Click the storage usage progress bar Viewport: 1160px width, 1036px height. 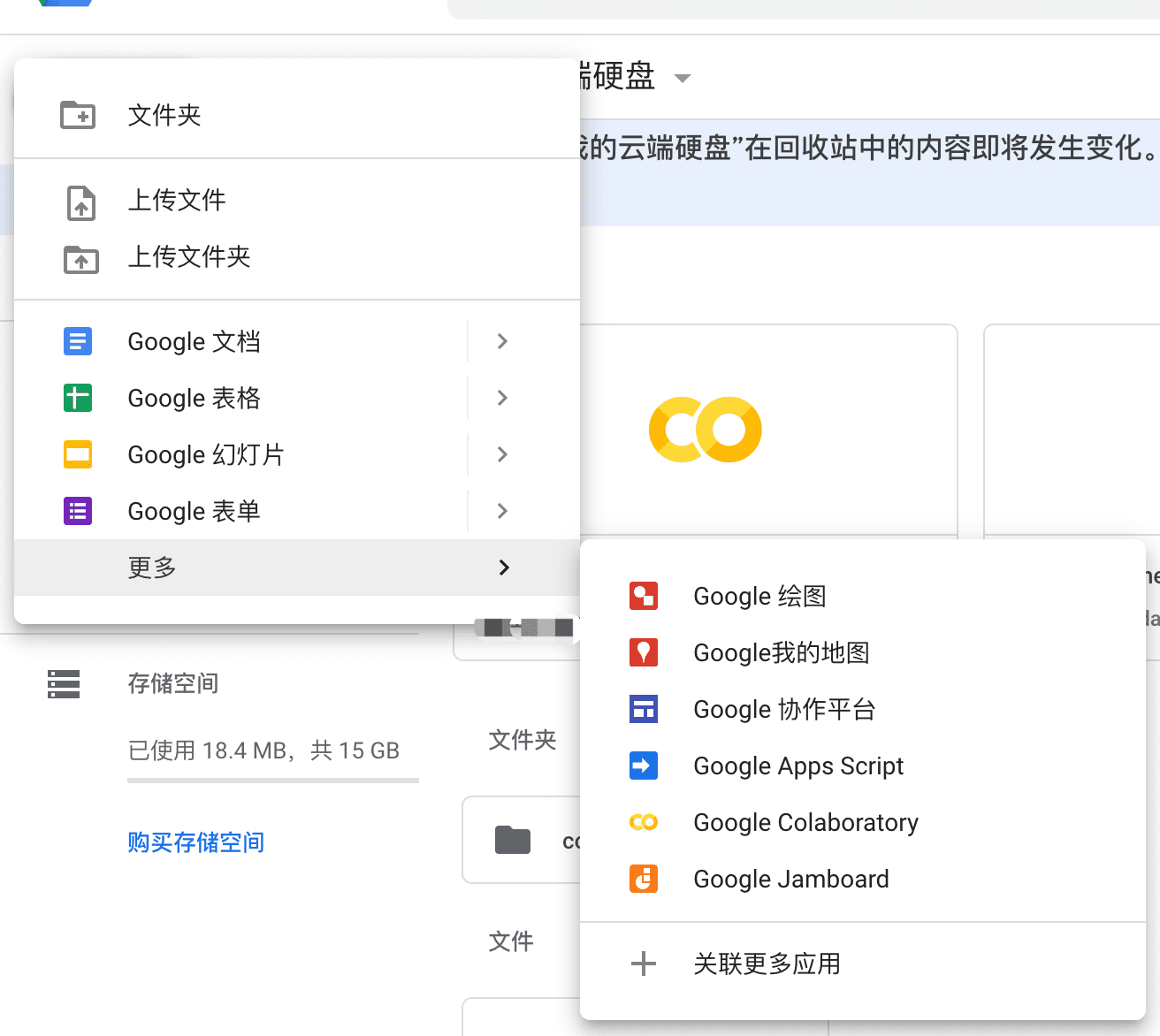pyautogui.click(x=273, y=781)
